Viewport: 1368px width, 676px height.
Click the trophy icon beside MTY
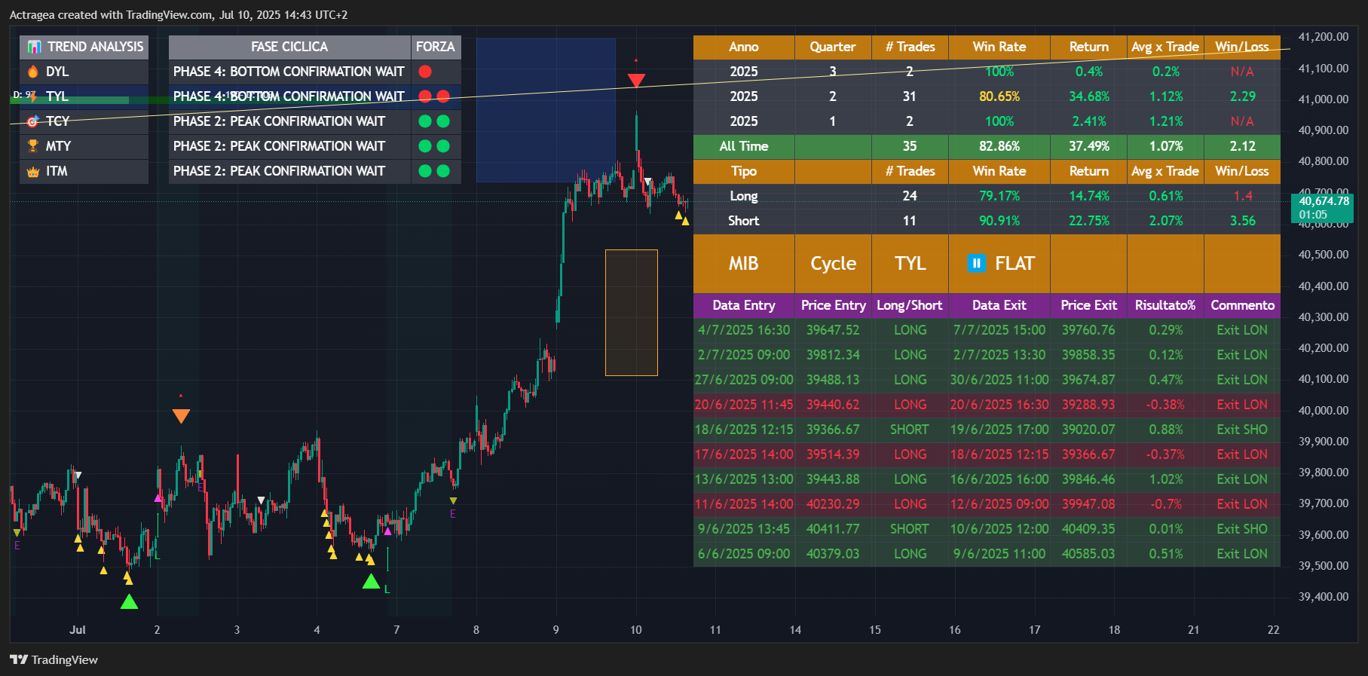[33, 146]
